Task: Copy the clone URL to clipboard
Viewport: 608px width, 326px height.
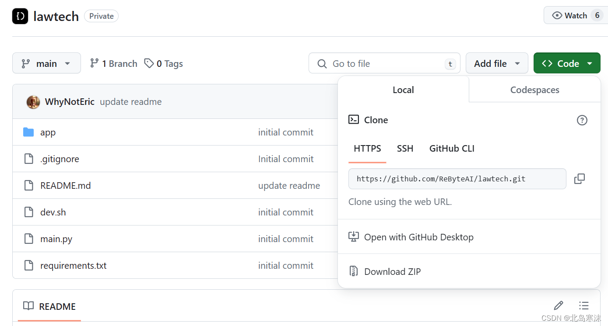Action: (580, 179)
